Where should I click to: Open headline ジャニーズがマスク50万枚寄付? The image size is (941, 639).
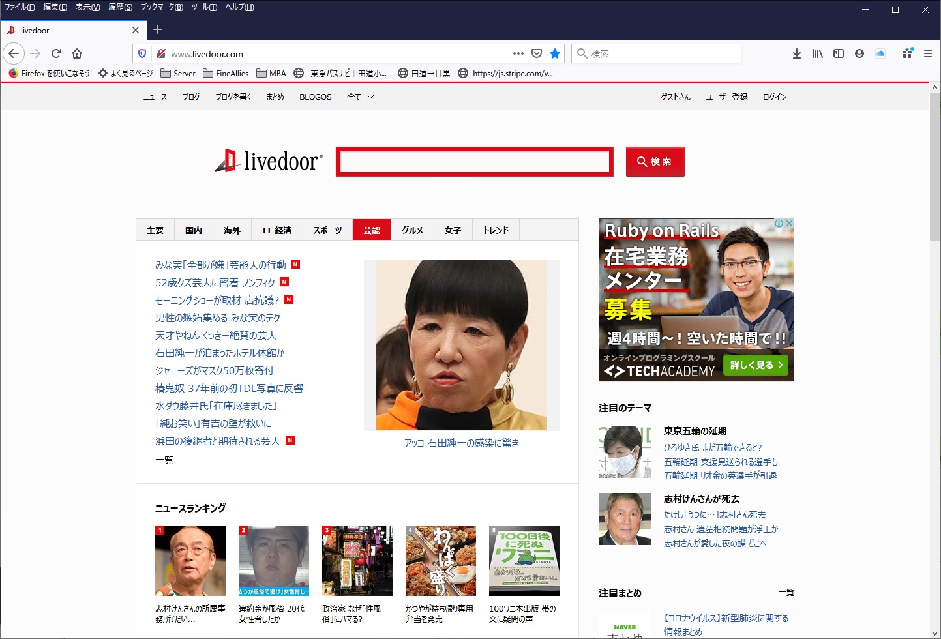(215, 370)
